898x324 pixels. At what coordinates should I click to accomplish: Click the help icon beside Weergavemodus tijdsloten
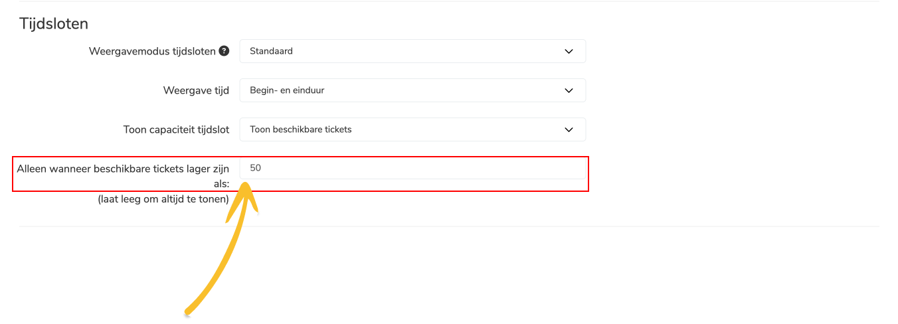coord(224,50)
